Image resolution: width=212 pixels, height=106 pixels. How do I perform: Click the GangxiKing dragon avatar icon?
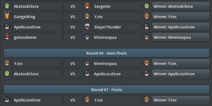[x=7, y=15]
